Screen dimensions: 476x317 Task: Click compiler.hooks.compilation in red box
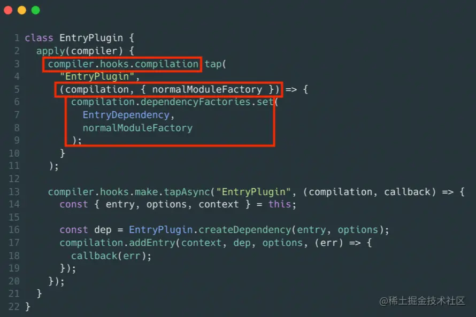[x=123, y=64]
